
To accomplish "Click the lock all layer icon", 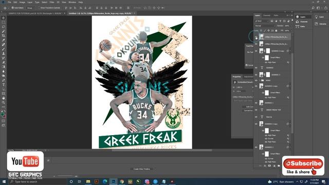I will (x=276, y=31).
